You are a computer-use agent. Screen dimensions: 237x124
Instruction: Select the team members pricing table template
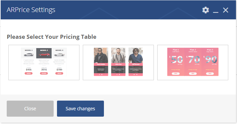pos(118,63)
